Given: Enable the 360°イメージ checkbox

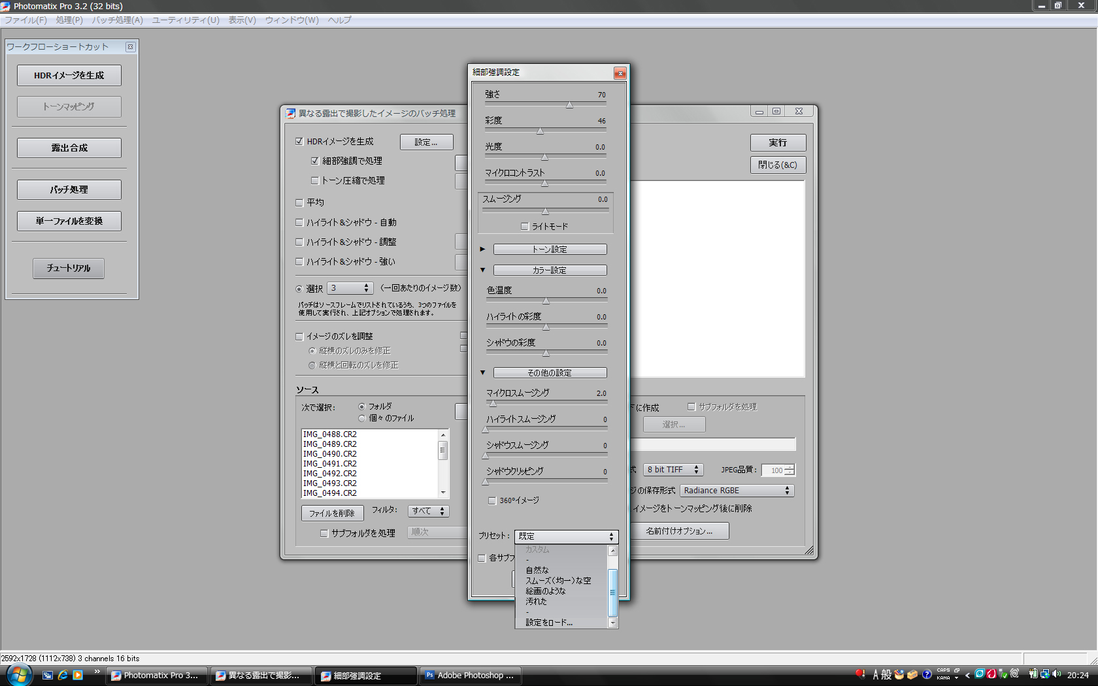Looking at the screenshot, I should tap(492, 500).
